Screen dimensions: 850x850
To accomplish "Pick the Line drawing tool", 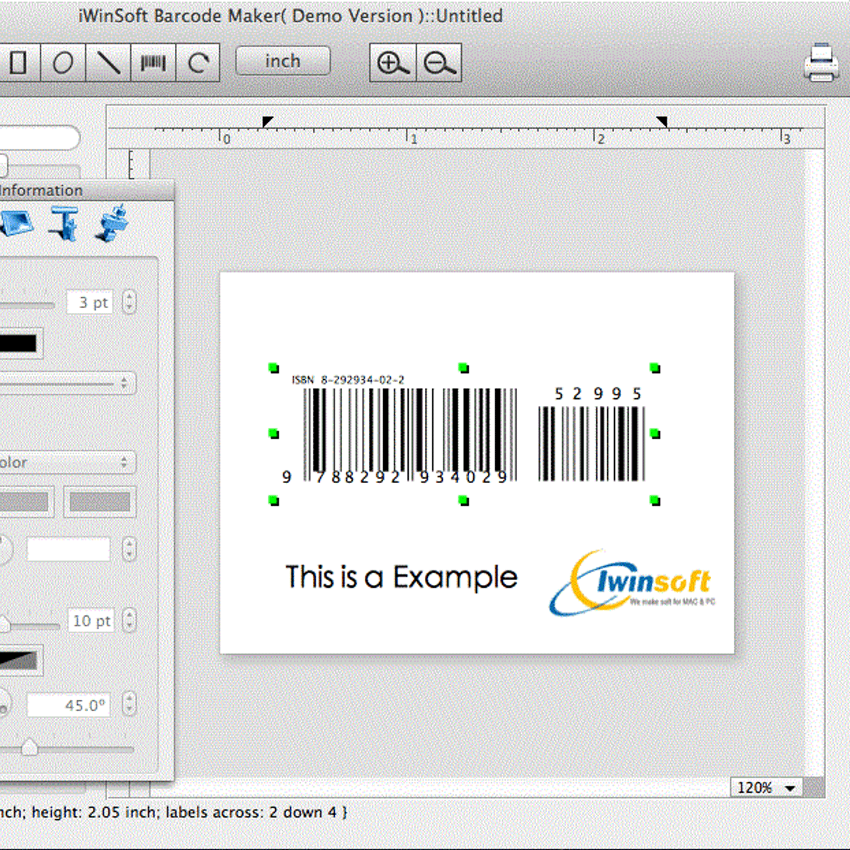I will pyautogui.click(x=108, y=63).
